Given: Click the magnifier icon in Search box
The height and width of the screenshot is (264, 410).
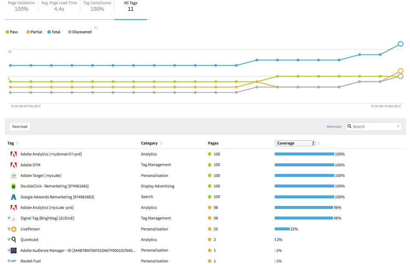Looking at the screenshot, I should (x=349, y=126).
